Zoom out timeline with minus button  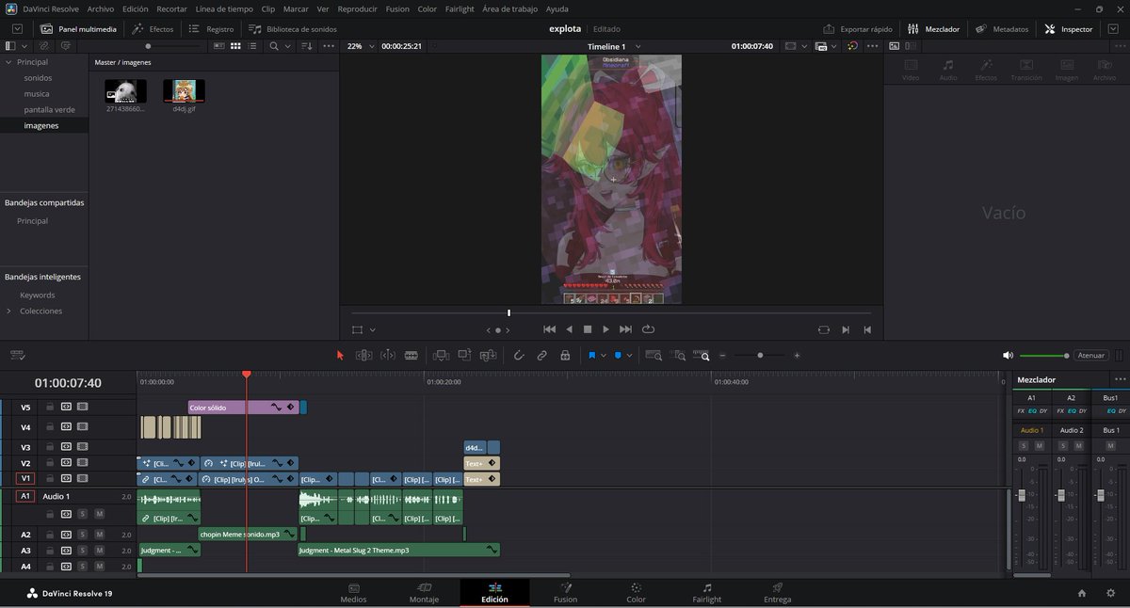722,355
